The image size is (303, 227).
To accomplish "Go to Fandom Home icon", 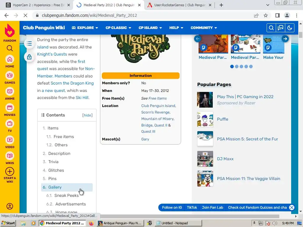I will click(x=10, y=59).
